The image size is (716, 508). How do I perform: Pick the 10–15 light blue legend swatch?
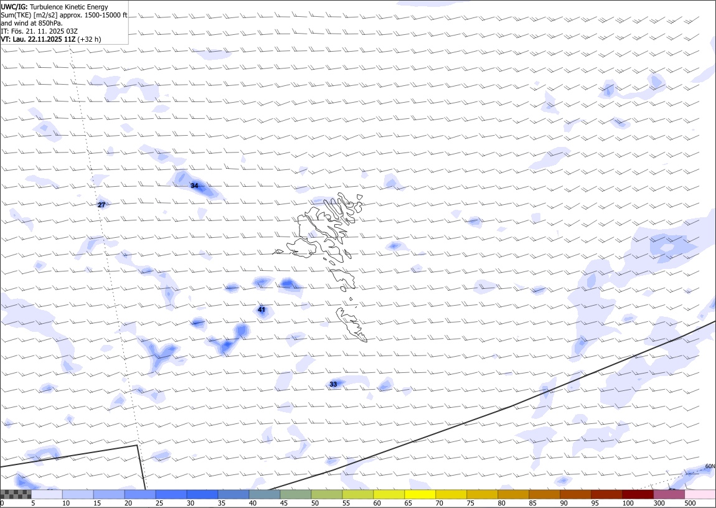coord(78,494)
